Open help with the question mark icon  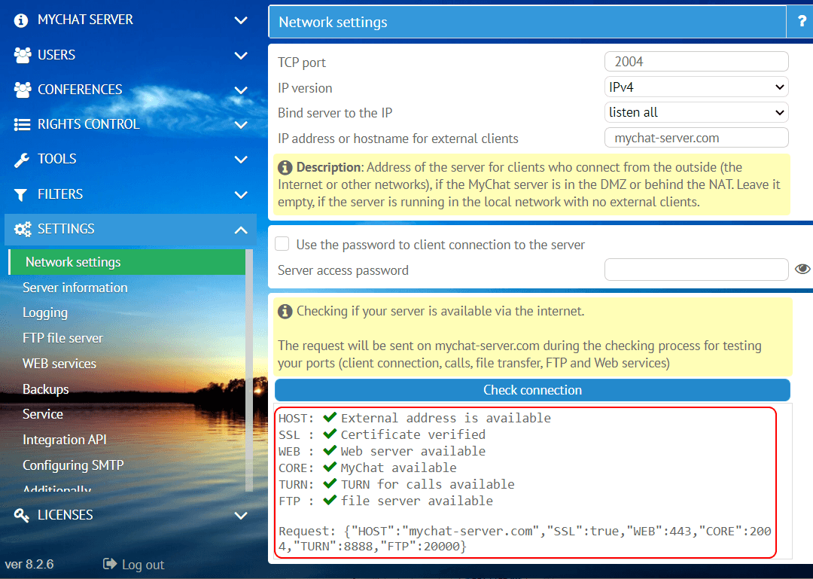point(802,22)
